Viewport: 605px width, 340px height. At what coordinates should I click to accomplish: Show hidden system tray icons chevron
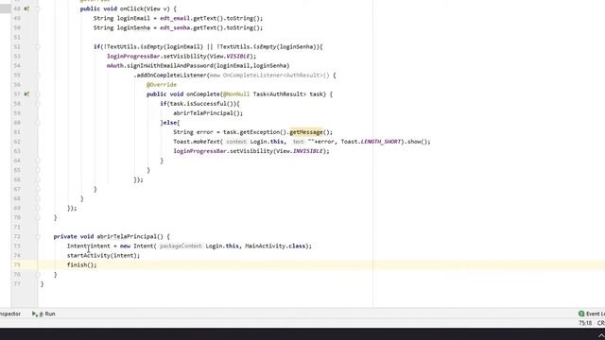(601, 335)
